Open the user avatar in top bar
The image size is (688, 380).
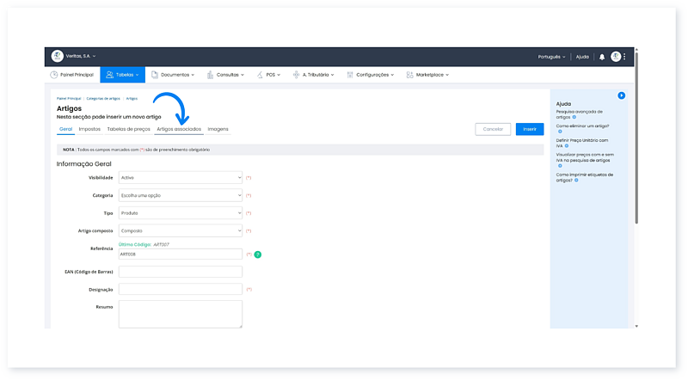[616, 57]
